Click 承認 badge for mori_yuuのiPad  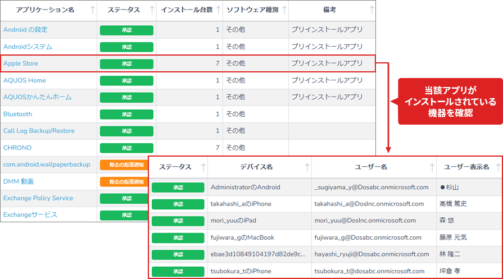pos(178,221)
